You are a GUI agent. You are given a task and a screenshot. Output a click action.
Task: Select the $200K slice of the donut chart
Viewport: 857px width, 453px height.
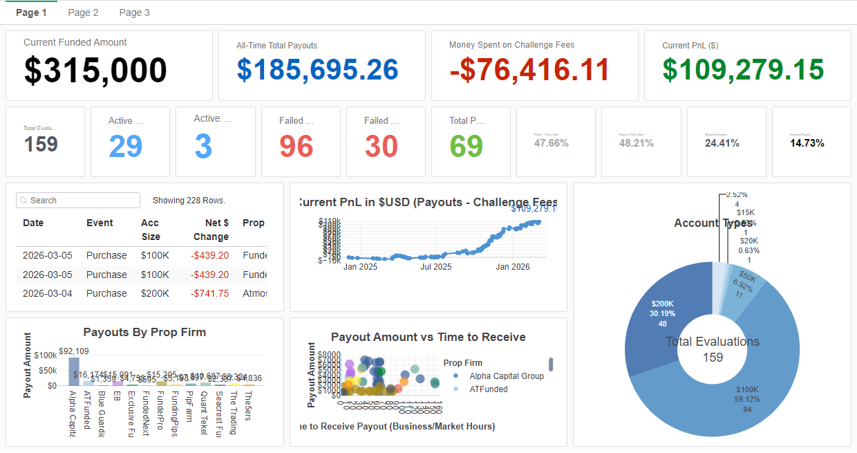663,311
